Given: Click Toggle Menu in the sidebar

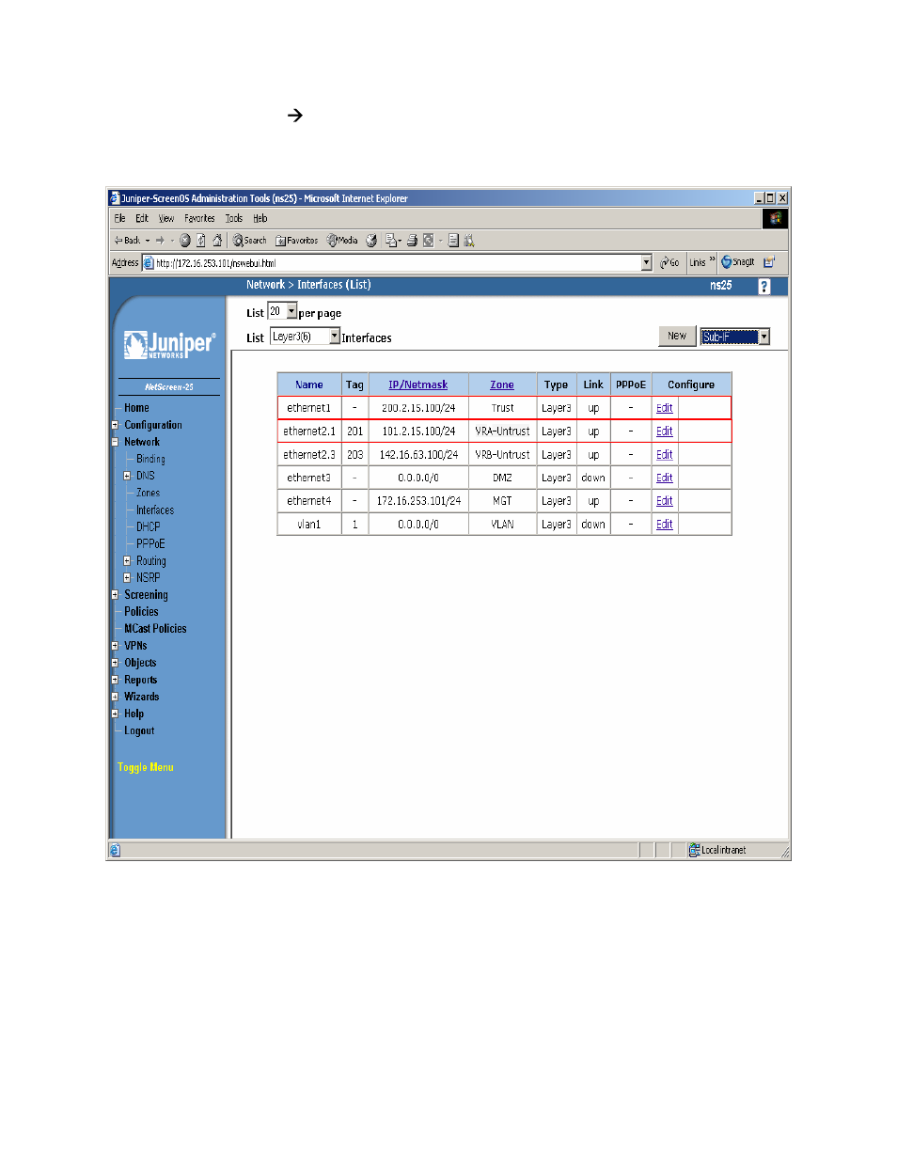Looking at the screenshot, I should pyautogui.click(x=146, y=767).
